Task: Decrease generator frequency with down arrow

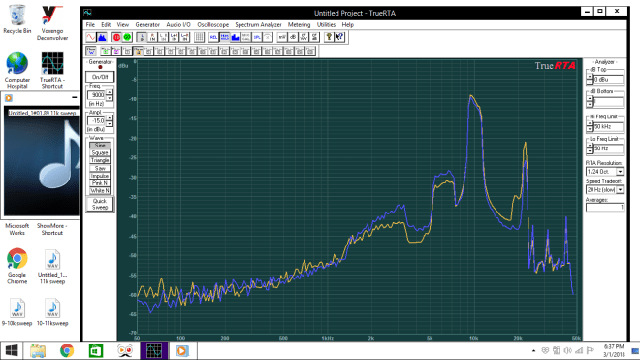Action: 110,98
